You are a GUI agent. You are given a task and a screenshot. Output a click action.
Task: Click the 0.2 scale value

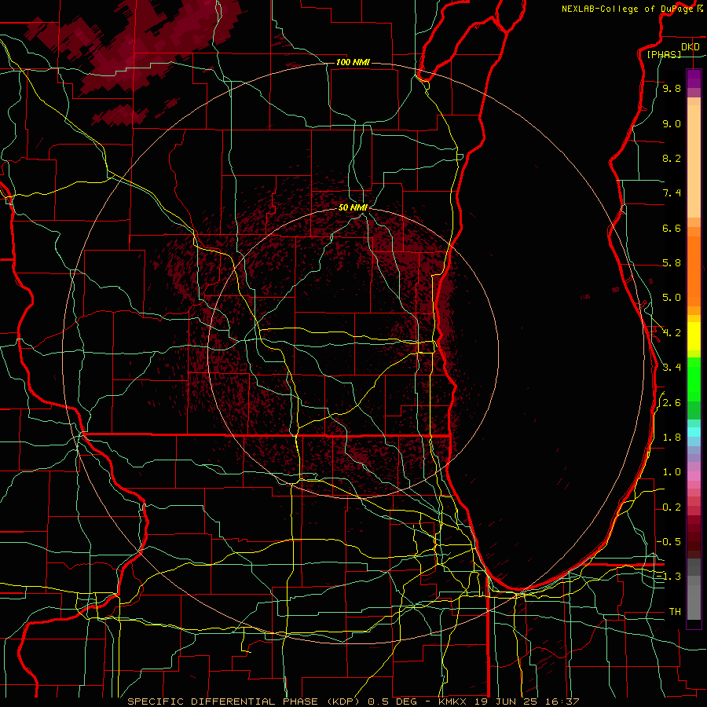pyautogui.click(x=672, y=507)
